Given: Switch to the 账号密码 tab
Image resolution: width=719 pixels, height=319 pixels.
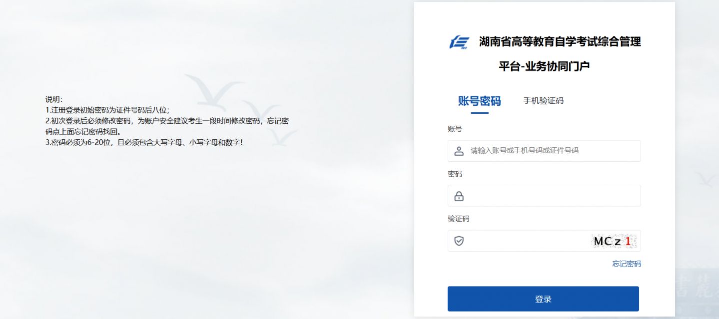Looking at the screenshot, I should [479, 101].
